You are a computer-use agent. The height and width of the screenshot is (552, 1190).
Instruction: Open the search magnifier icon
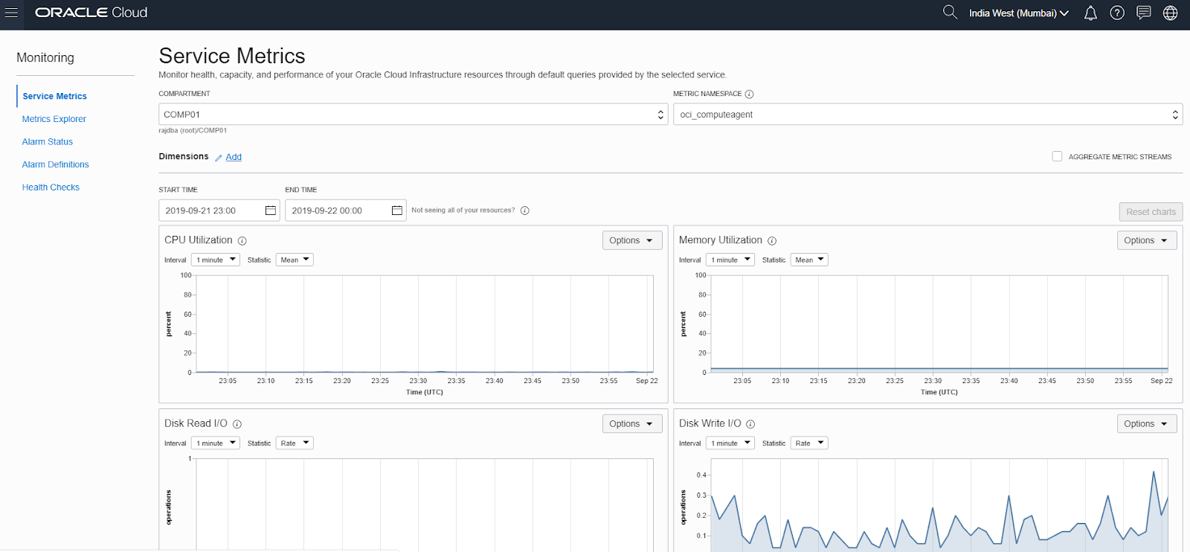tap(950, 12)
